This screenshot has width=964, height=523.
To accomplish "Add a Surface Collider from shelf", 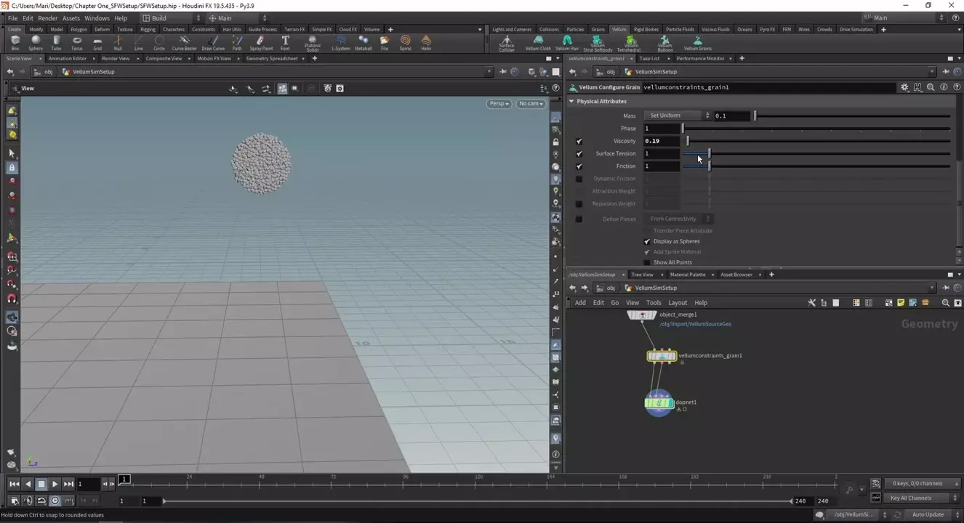I will point(507,42).
